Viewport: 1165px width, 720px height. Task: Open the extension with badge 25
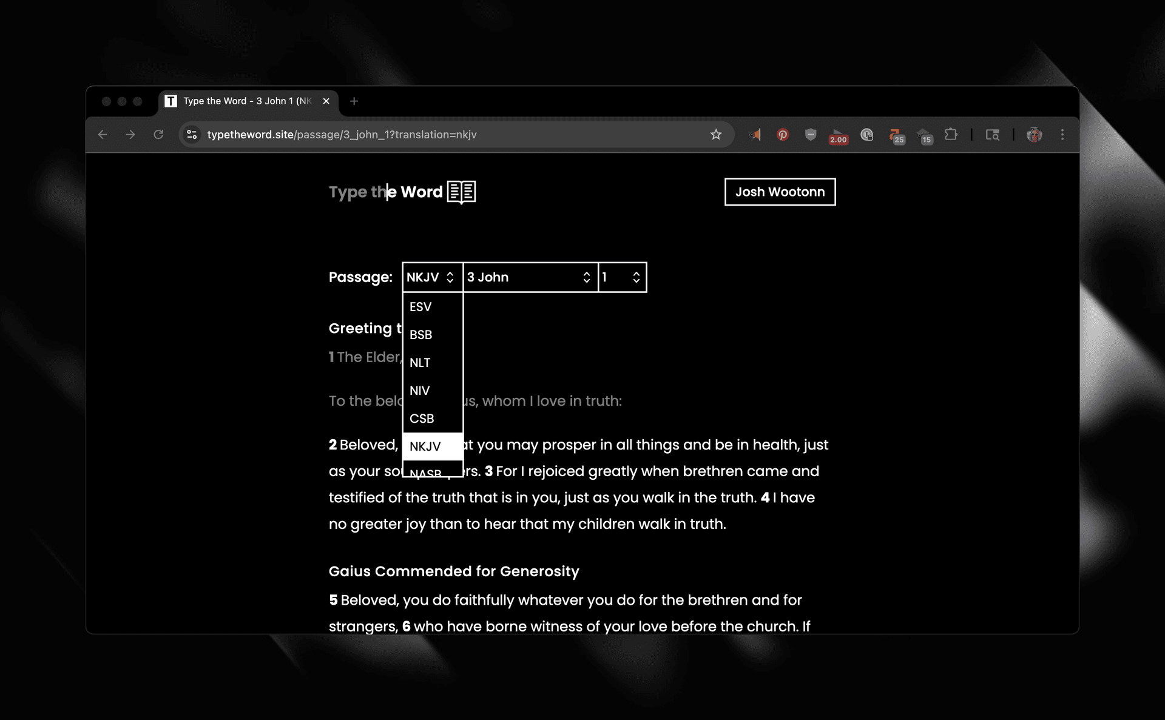pyautogui.click(x=896, y=136)
